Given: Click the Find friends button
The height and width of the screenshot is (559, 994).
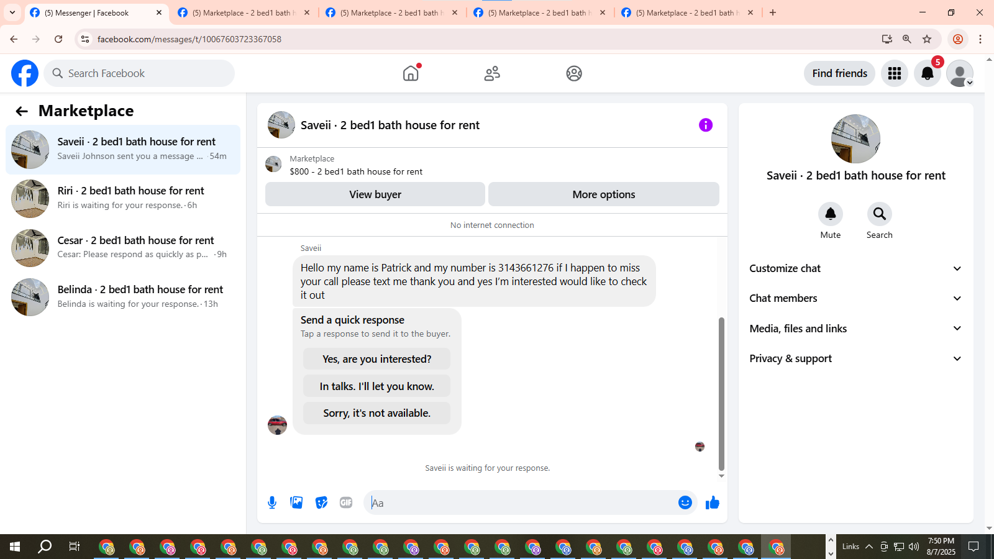Looking at the screenshot, I should tap(840, 73).
